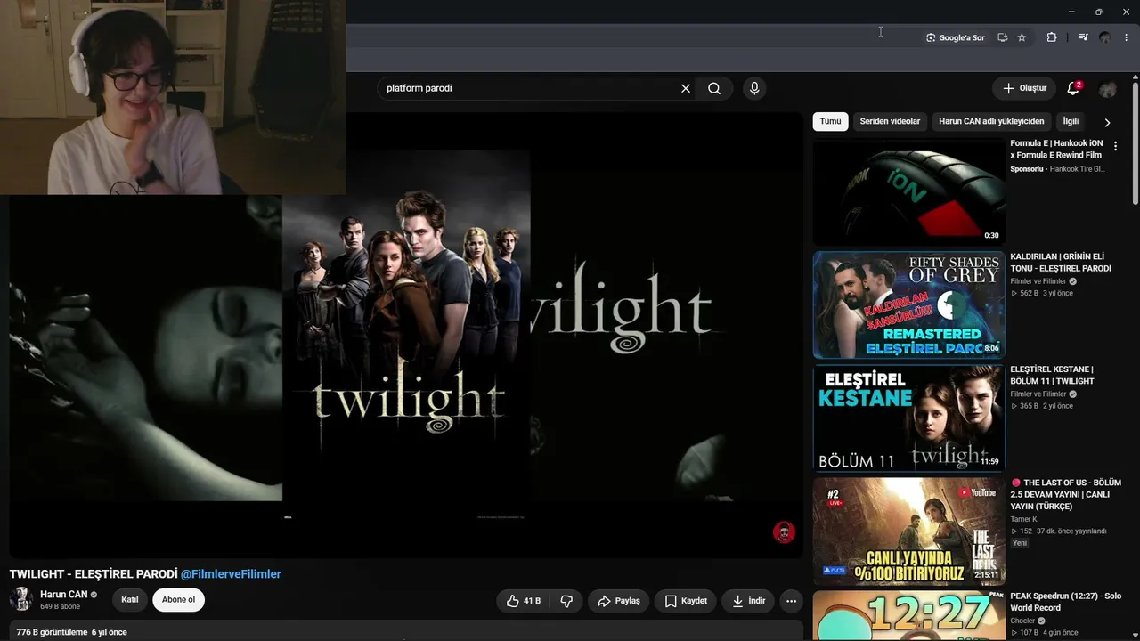
Task: Like the video with thumbs up 41 B
Action: 523,601
